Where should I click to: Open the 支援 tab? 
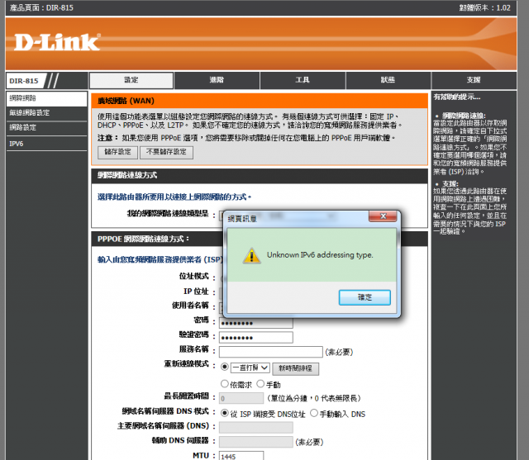pos(474,80)
